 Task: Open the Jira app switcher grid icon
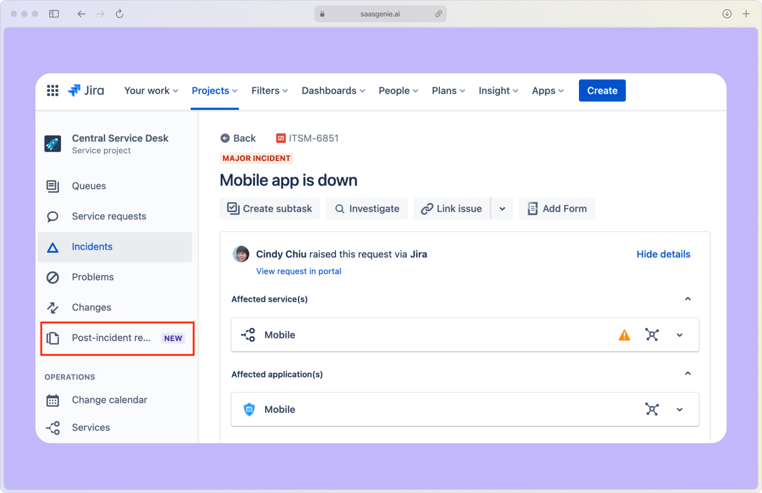point(52,91)
